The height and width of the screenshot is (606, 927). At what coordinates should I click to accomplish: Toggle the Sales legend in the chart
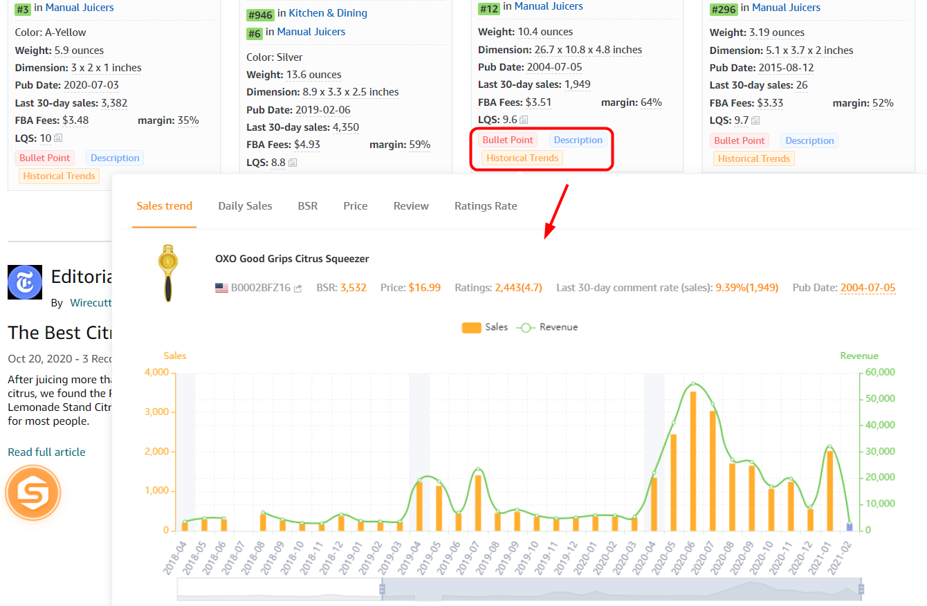click(x=485, y=327)
